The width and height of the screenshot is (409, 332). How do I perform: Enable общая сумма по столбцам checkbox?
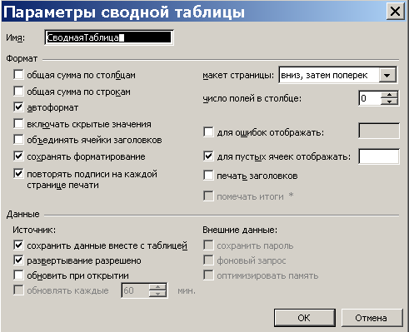(x=18, y=75)
